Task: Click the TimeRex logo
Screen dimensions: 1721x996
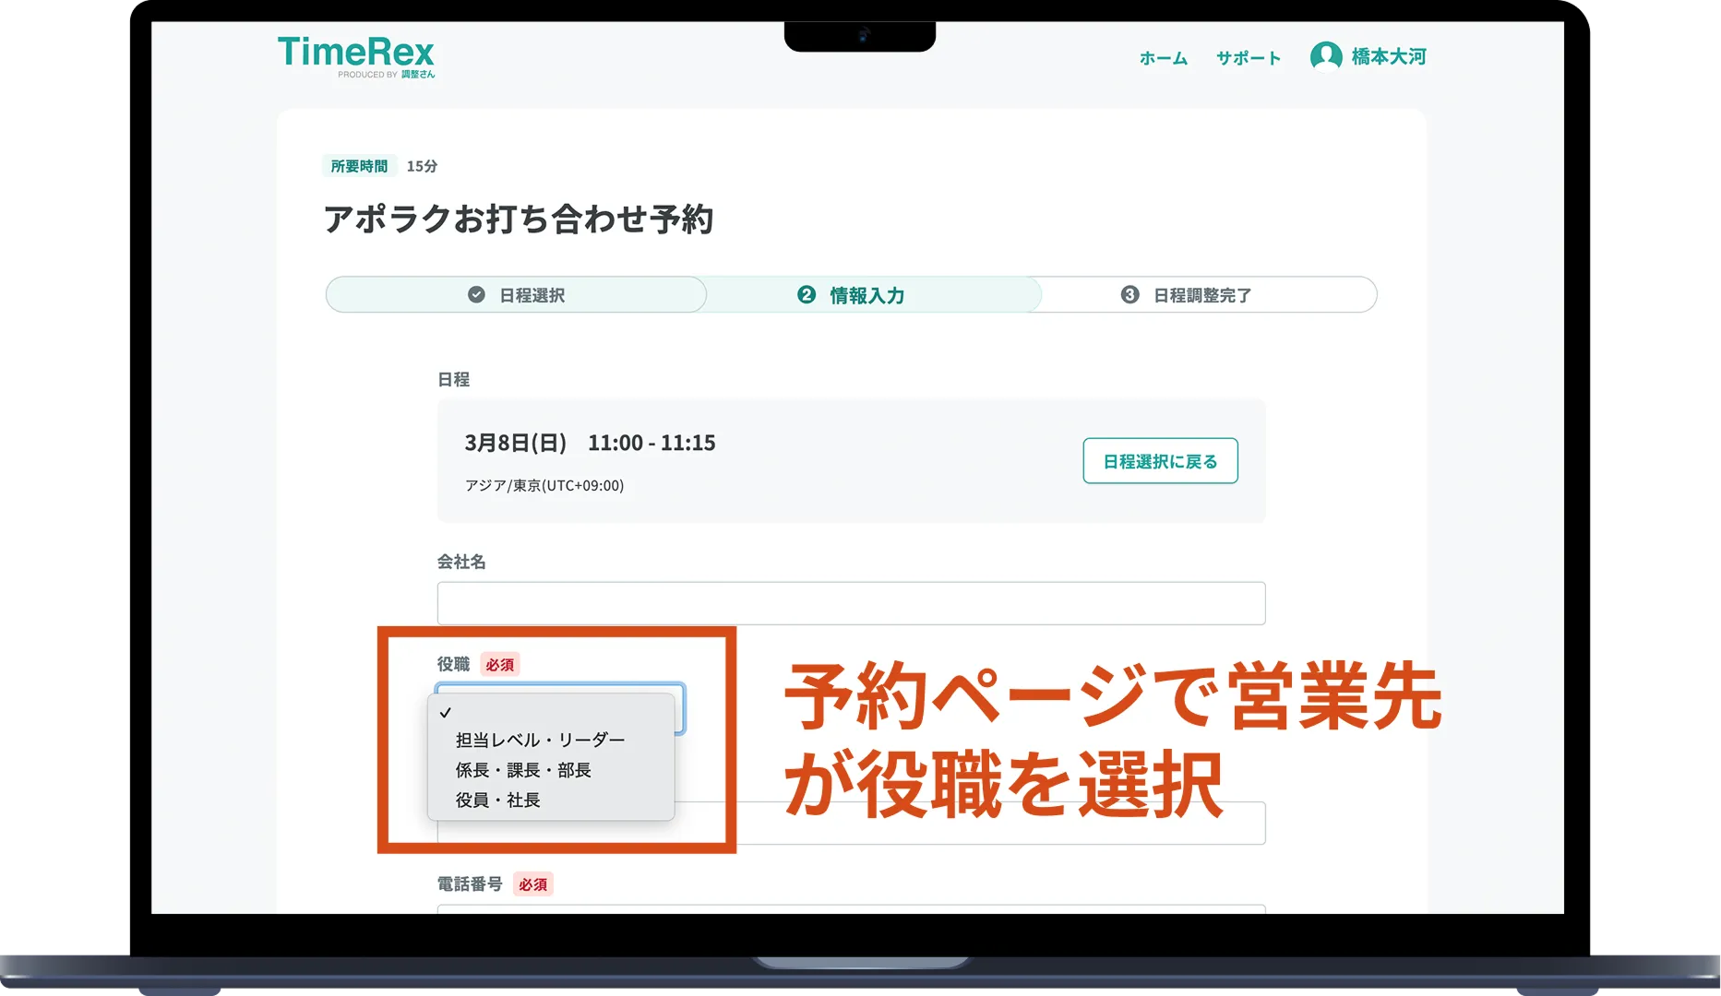Action: (x=356, y=53)
